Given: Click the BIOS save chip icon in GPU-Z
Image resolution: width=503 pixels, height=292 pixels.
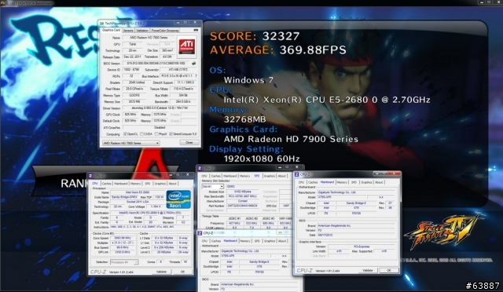Looking at the screenshot, I should click(x=194, y=63).
